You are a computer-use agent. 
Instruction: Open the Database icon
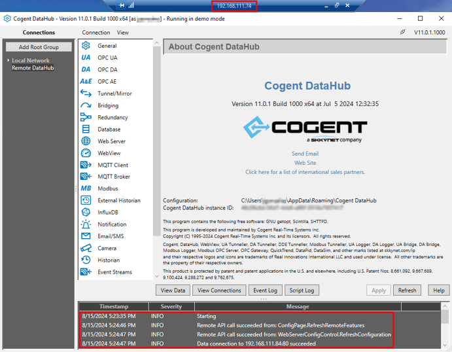pos(86,129)
